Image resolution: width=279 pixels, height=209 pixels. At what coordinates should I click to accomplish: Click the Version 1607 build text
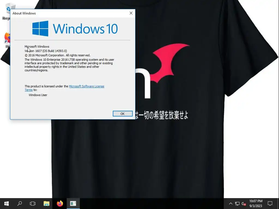click(x=46, y=51)
